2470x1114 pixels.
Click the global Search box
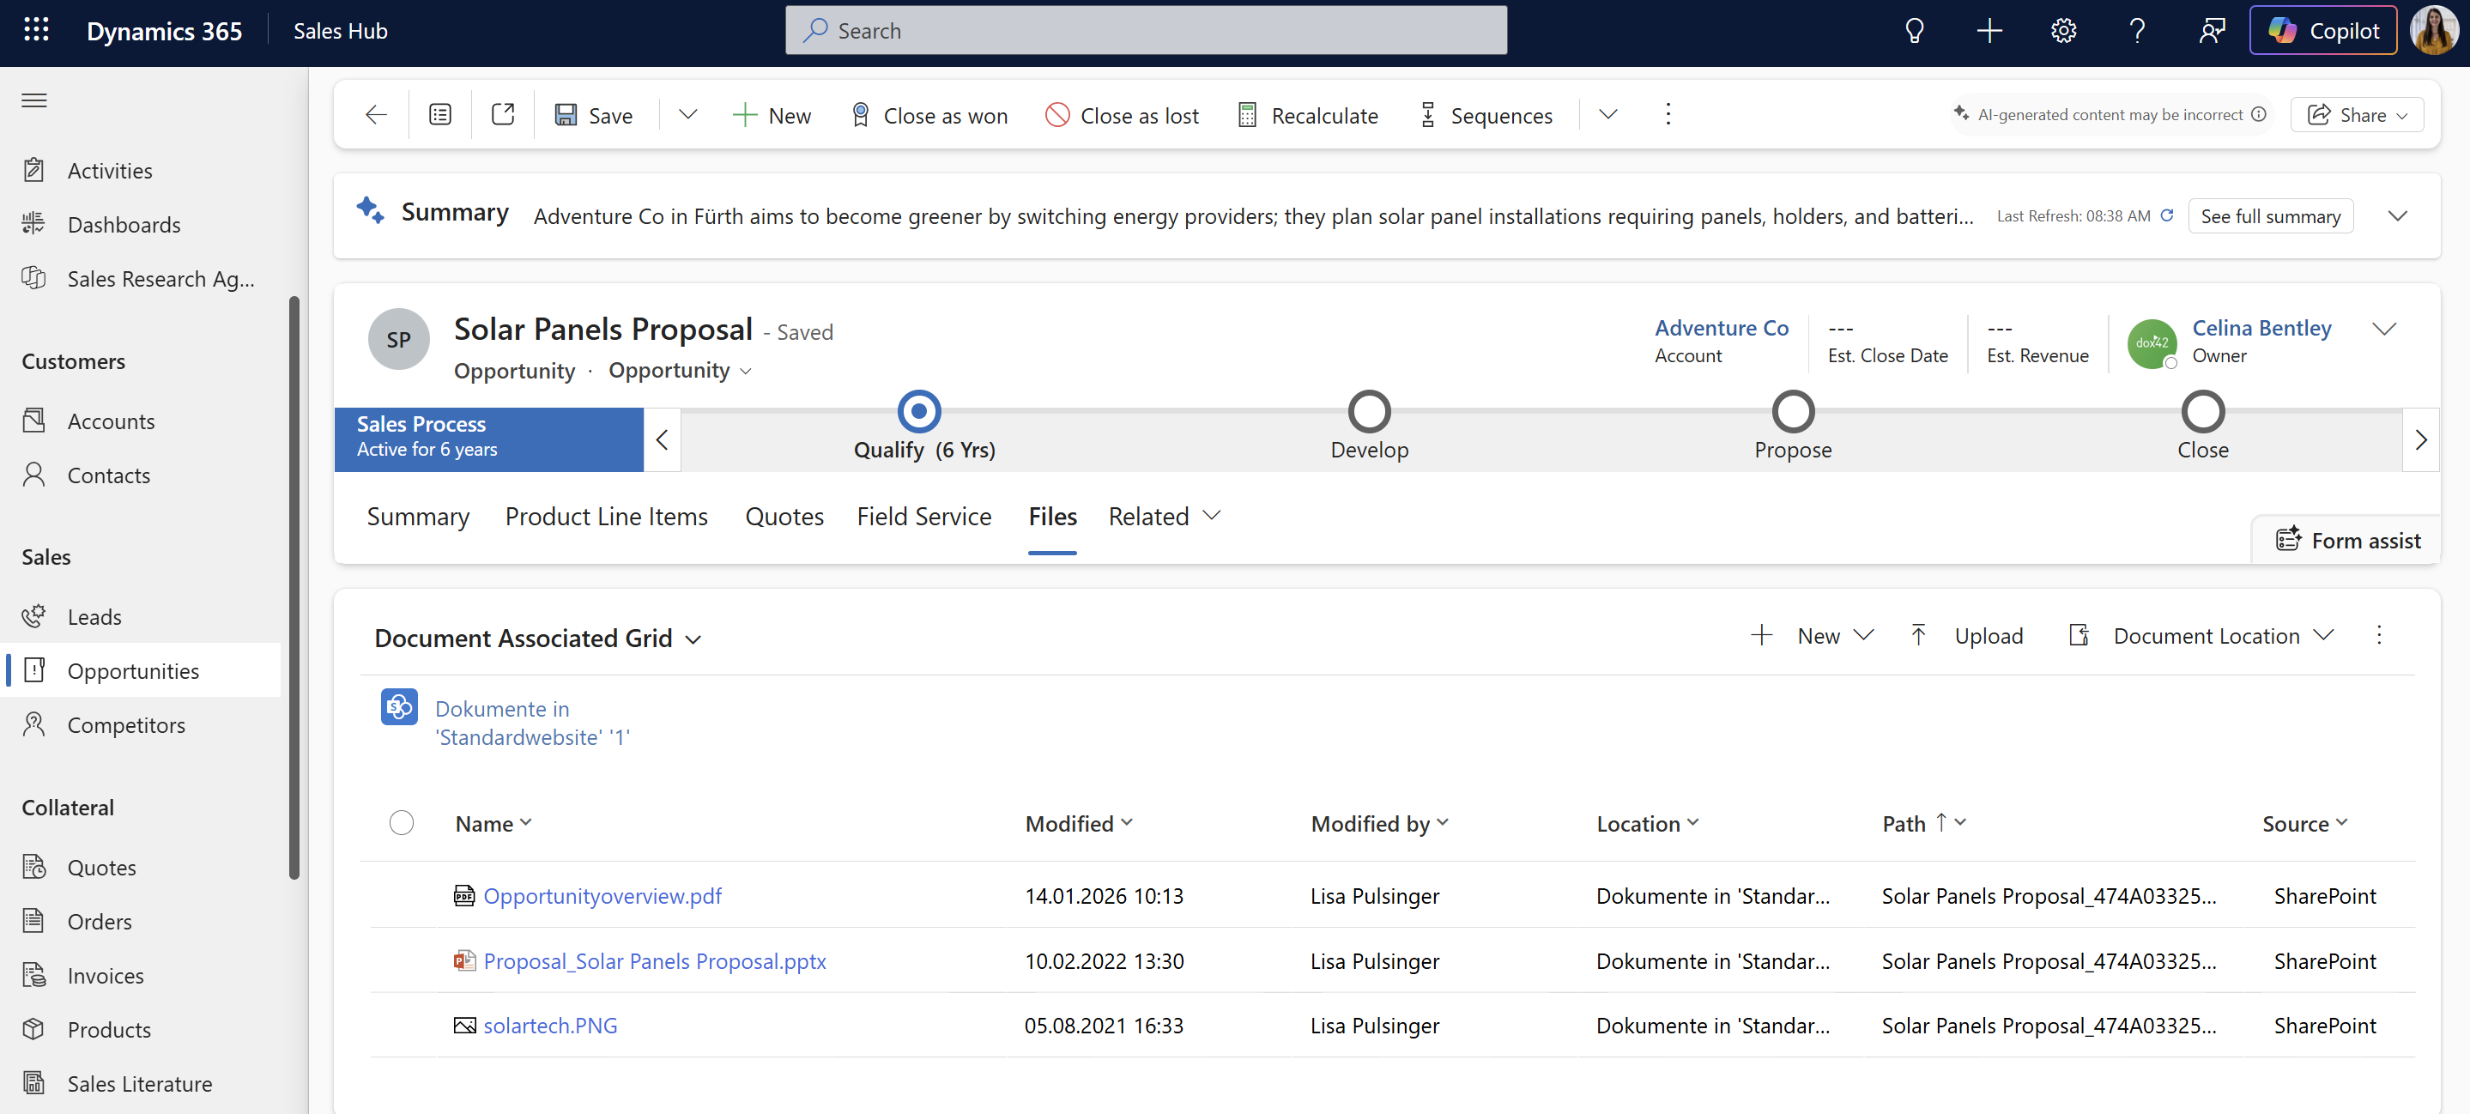(1146, 31)
